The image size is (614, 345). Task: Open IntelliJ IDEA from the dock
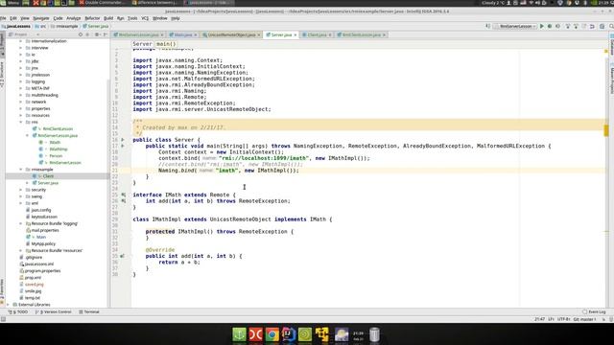tap(289, 334)
